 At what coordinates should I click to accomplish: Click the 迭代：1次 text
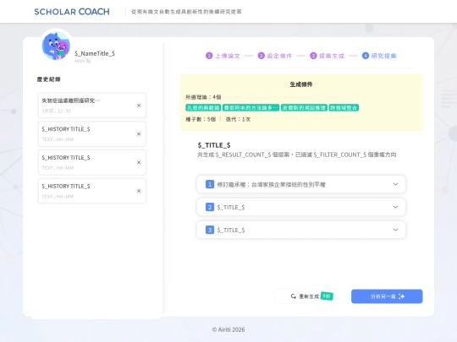tap(238, 119)
